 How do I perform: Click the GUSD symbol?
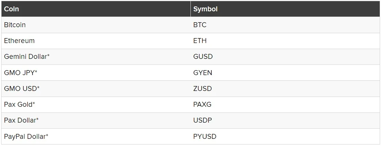[203, 57]
